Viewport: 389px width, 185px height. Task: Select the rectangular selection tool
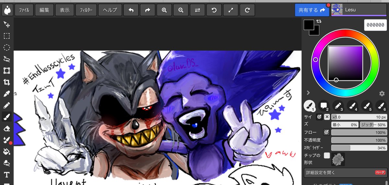[6, 36]
